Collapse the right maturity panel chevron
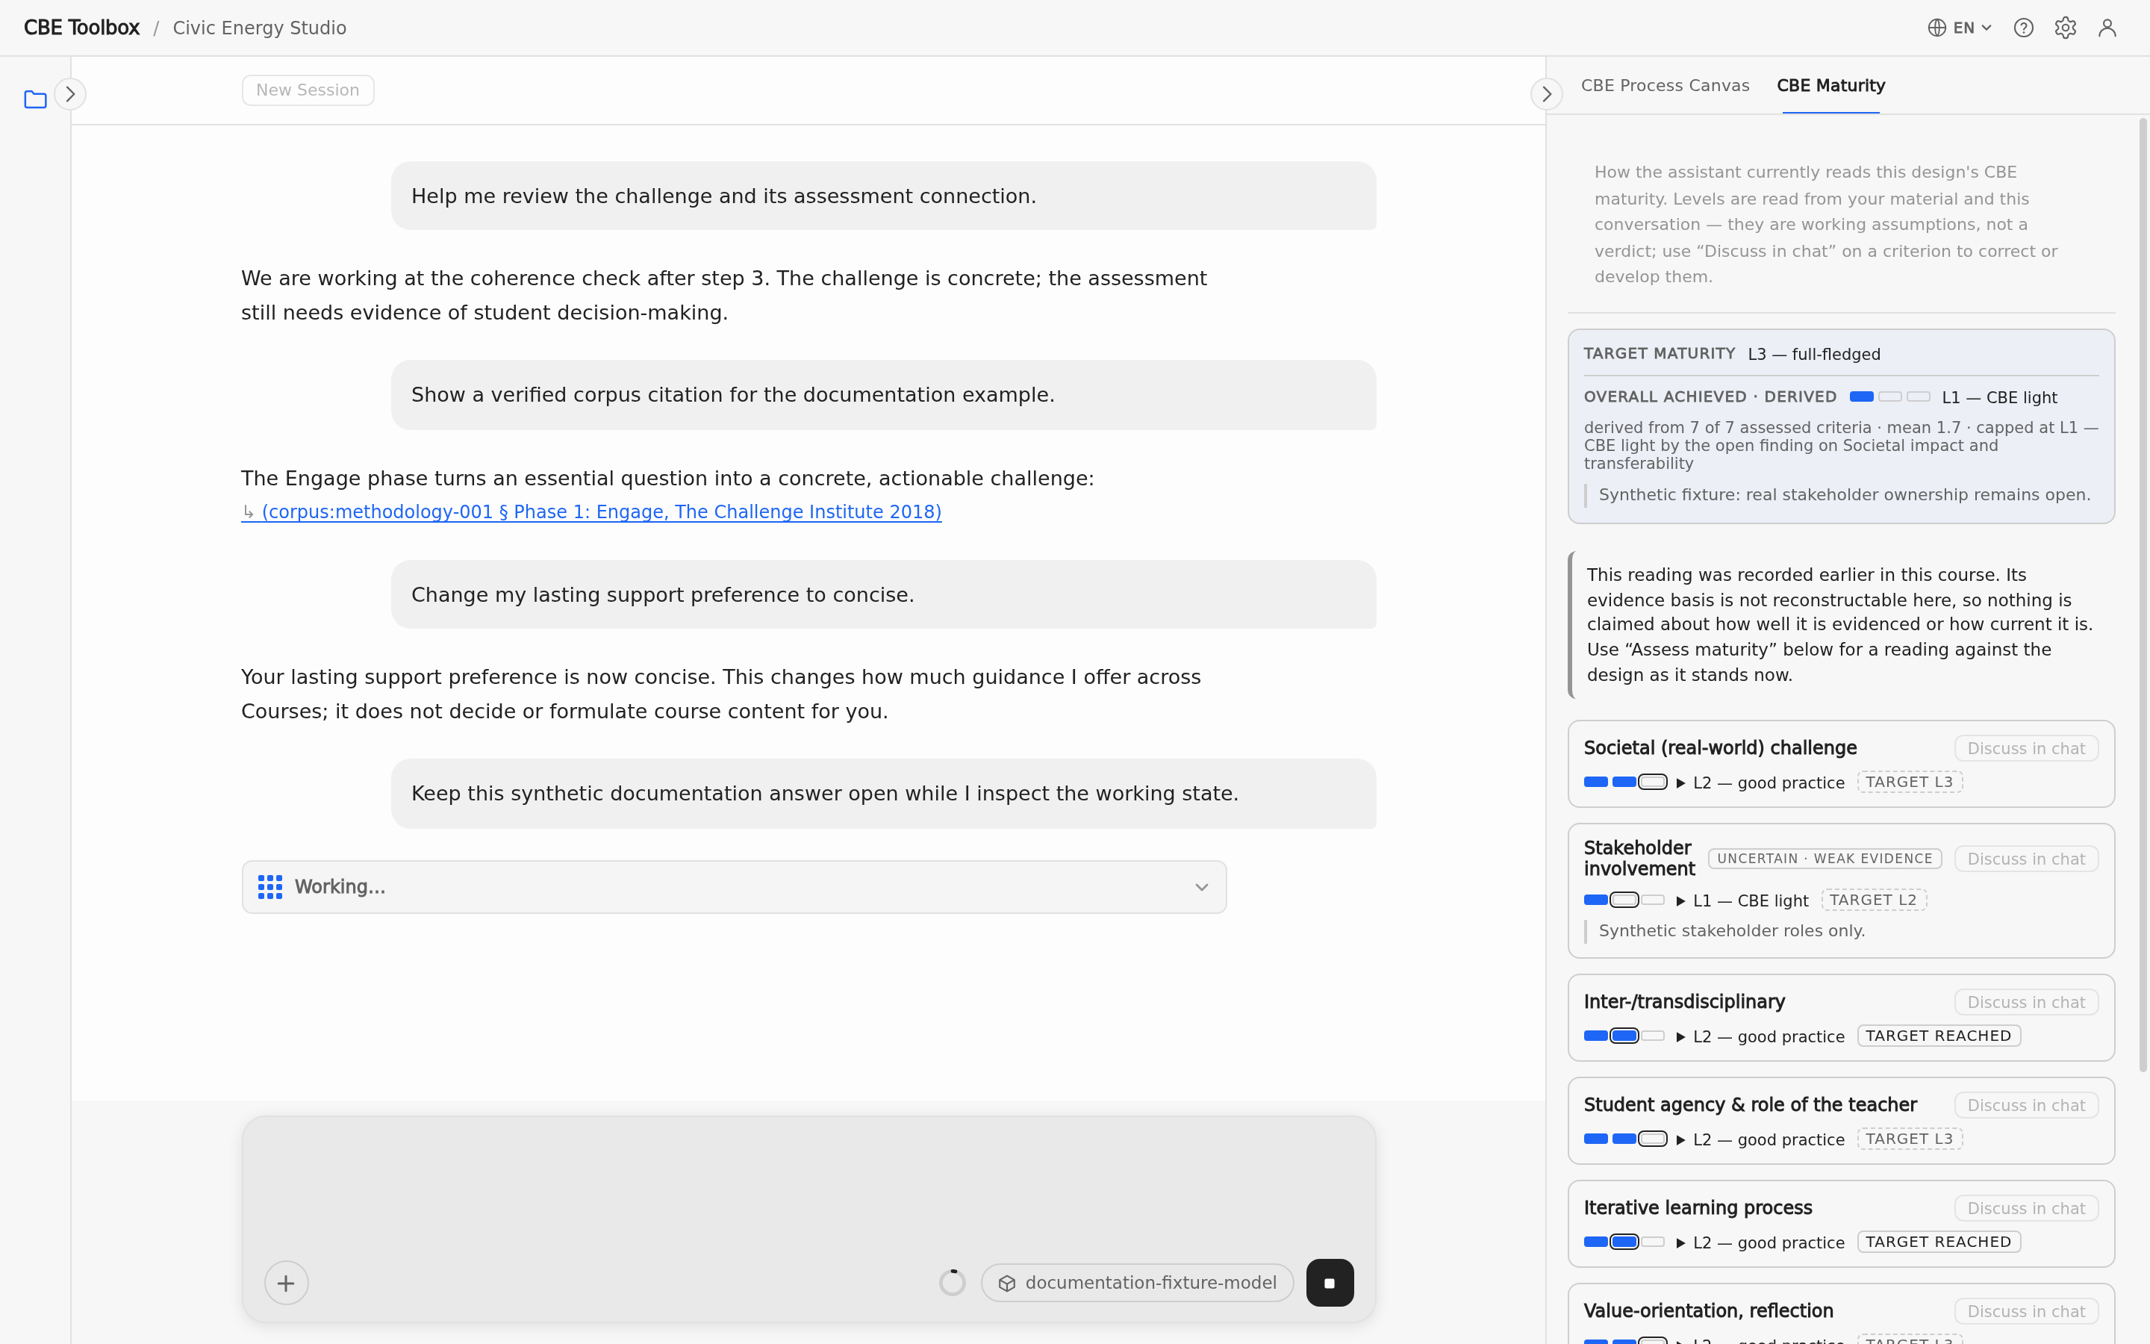 point(1547,94)
